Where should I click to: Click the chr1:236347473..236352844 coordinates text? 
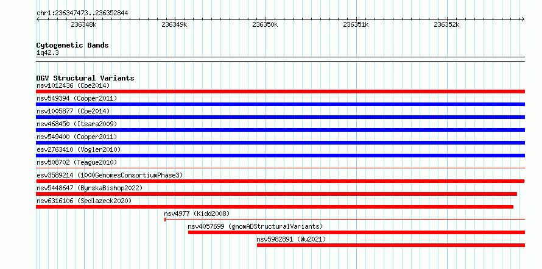82,13
